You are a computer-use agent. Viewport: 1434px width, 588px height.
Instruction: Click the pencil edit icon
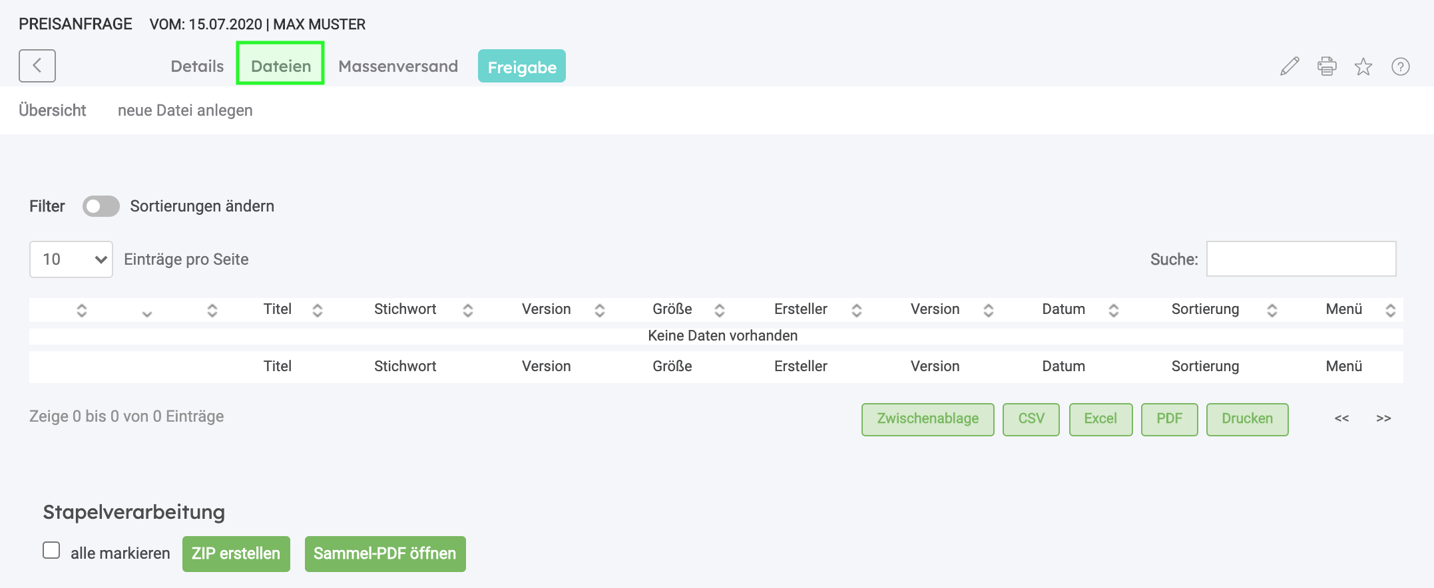pyautogui.click(x=1290, y=67)
